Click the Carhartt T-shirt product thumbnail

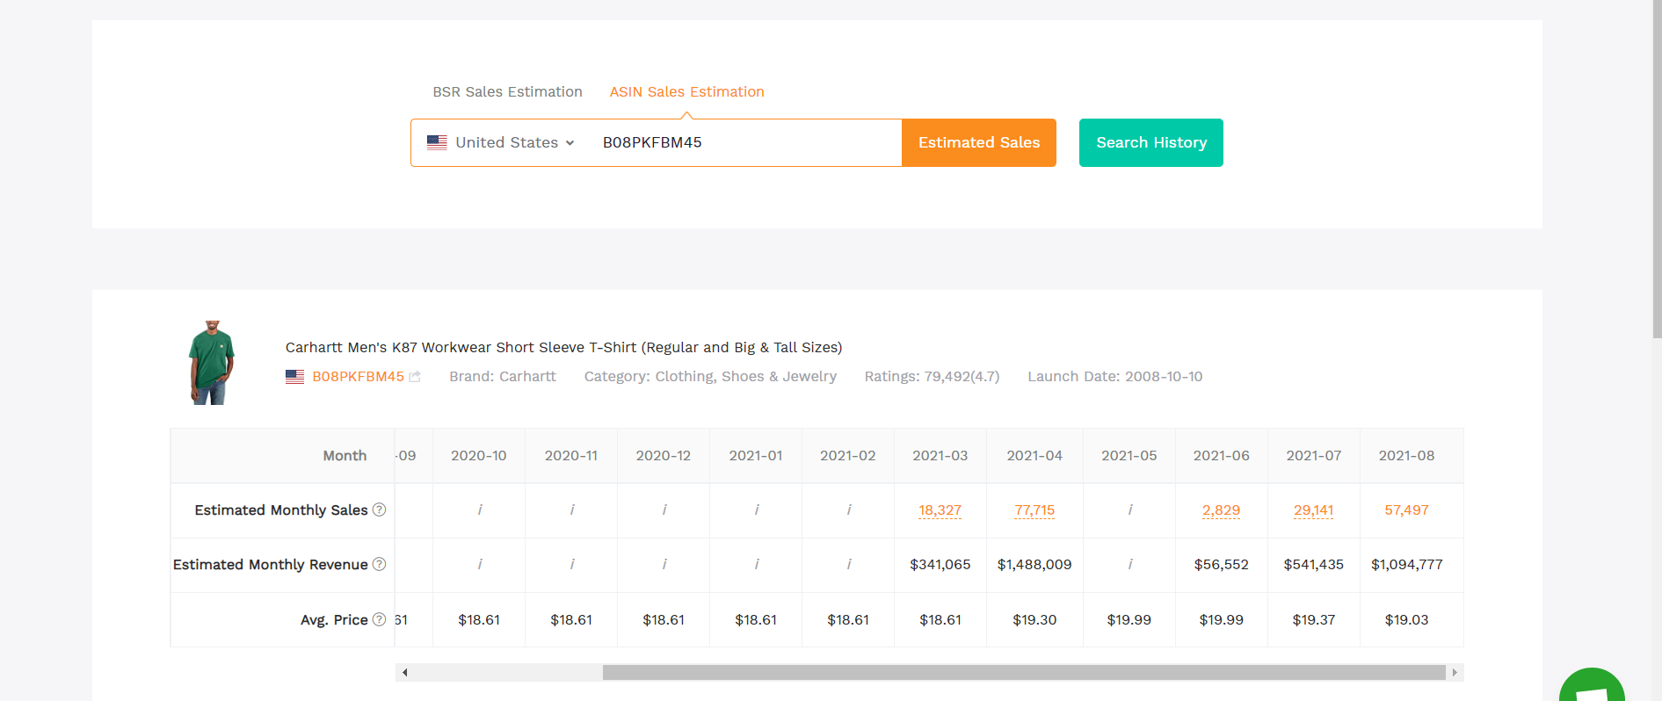(x=212, y=362)
